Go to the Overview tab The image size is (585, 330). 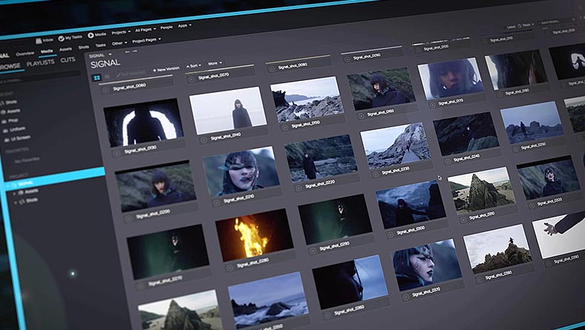coord(24,54)
